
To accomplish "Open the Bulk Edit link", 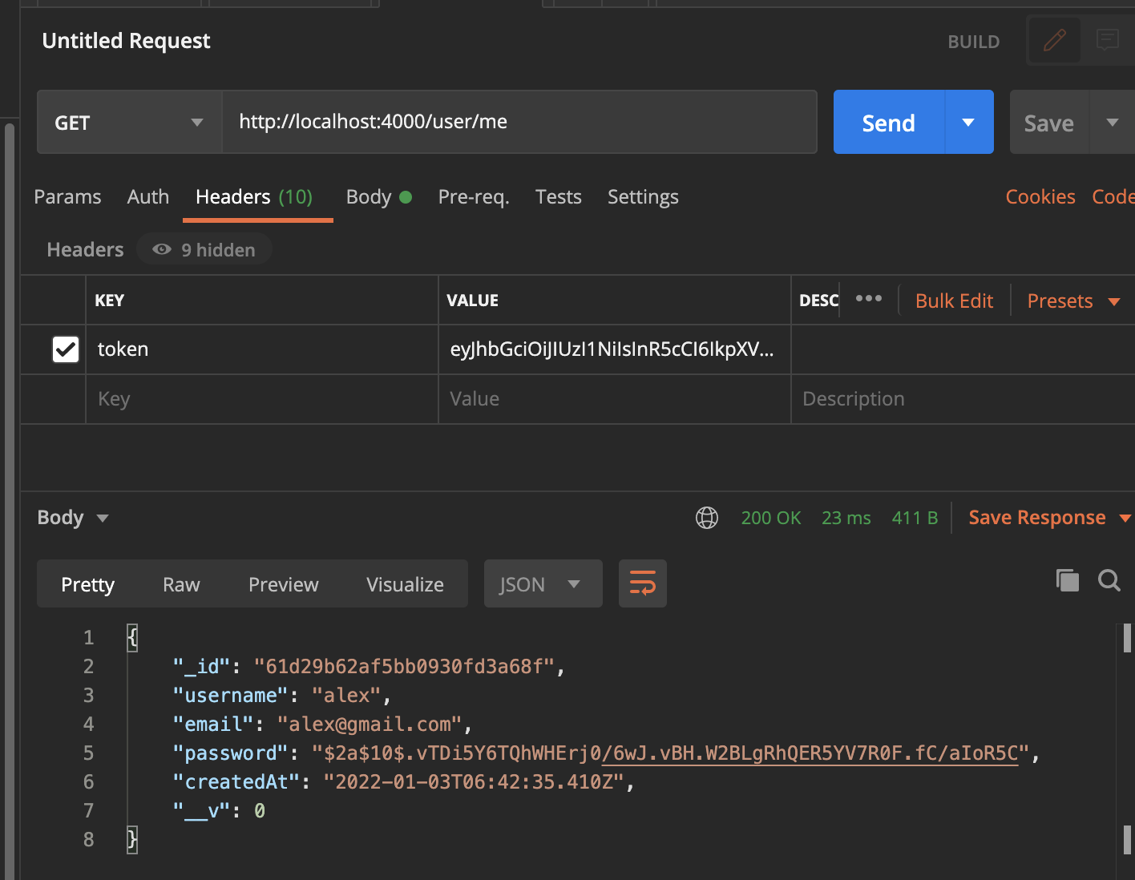I will (x=954, y=301).
